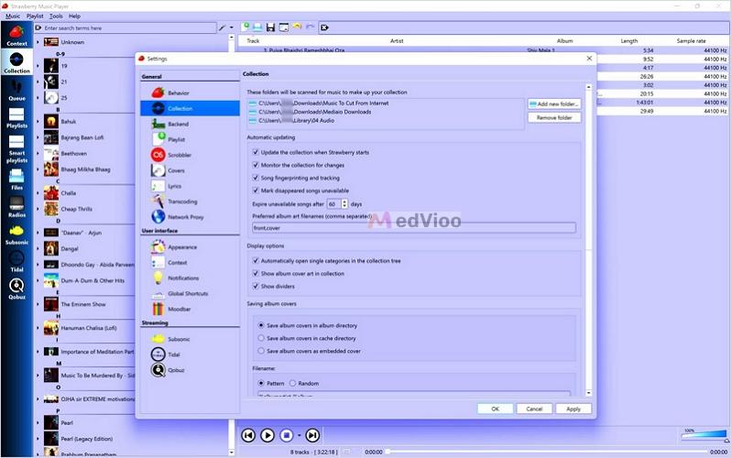Adjust the expire days spinner arrows
Viewport: 731px width, 458px height.
[344, 204]
